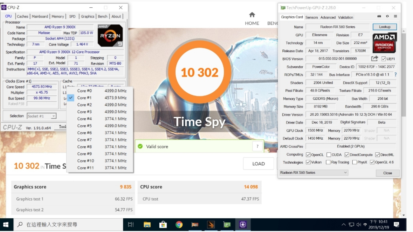413x232 pixels.
Task: Select the GPU-Z green card taskbar icon
Action: 227,224
